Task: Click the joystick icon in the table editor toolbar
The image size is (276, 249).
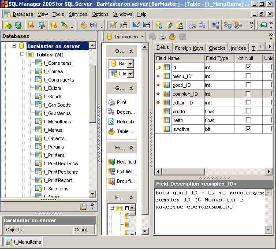Action: pyautogui.click(x=172, y=37)
